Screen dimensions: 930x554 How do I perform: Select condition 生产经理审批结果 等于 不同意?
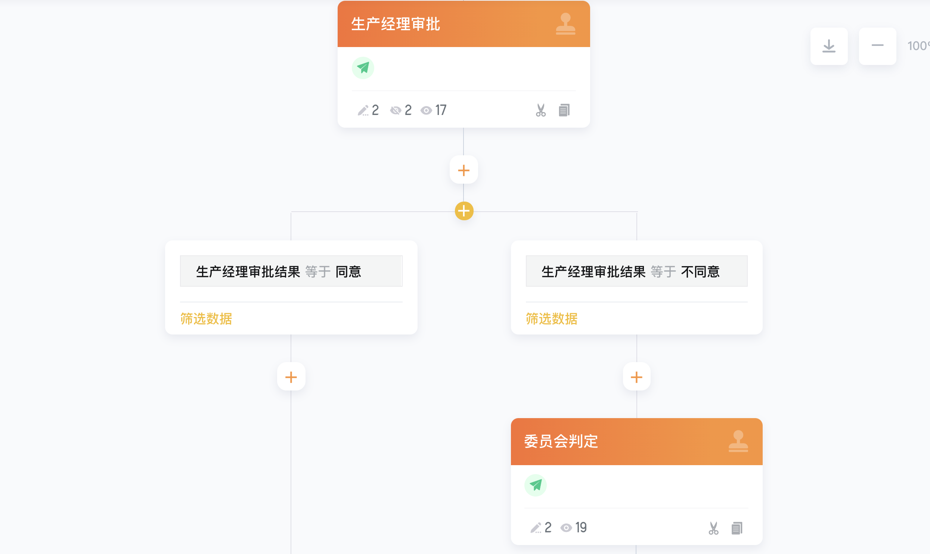click(x=636, y=271)
